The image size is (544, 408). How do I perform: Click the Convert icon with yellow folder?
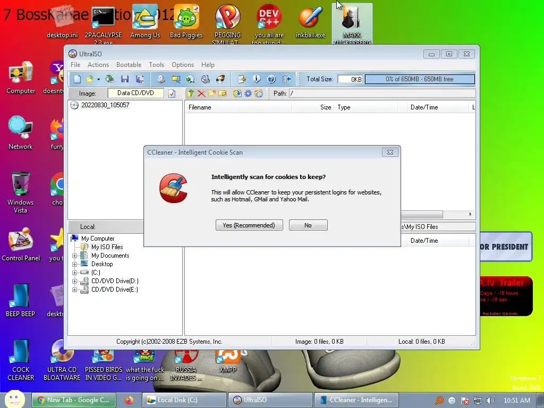coord(175,79)
